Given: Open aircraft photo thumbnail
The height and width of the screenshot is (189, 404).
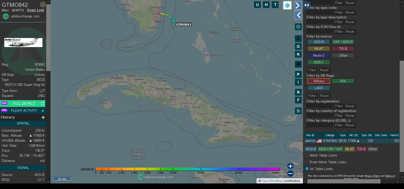Looking at the screenshot, I should pyautogui.click(x=23, y=43).
